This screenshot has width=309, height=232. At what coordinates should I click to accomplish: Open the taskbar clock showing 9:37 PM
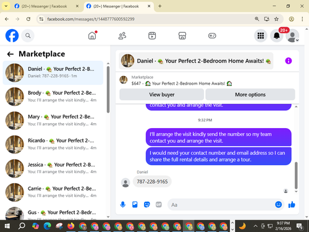point(283,226)
